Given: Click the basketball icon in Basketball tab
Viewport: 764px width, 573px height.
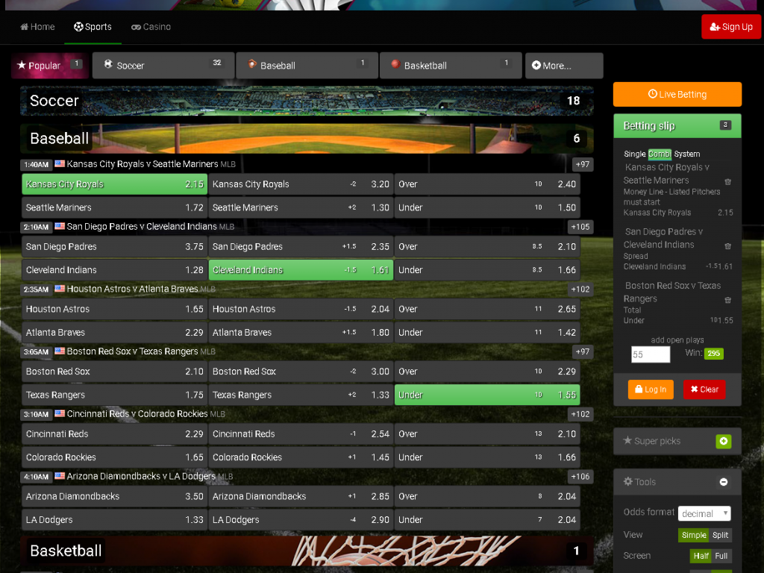Looking at the screenshot, I should pos(395,64).
